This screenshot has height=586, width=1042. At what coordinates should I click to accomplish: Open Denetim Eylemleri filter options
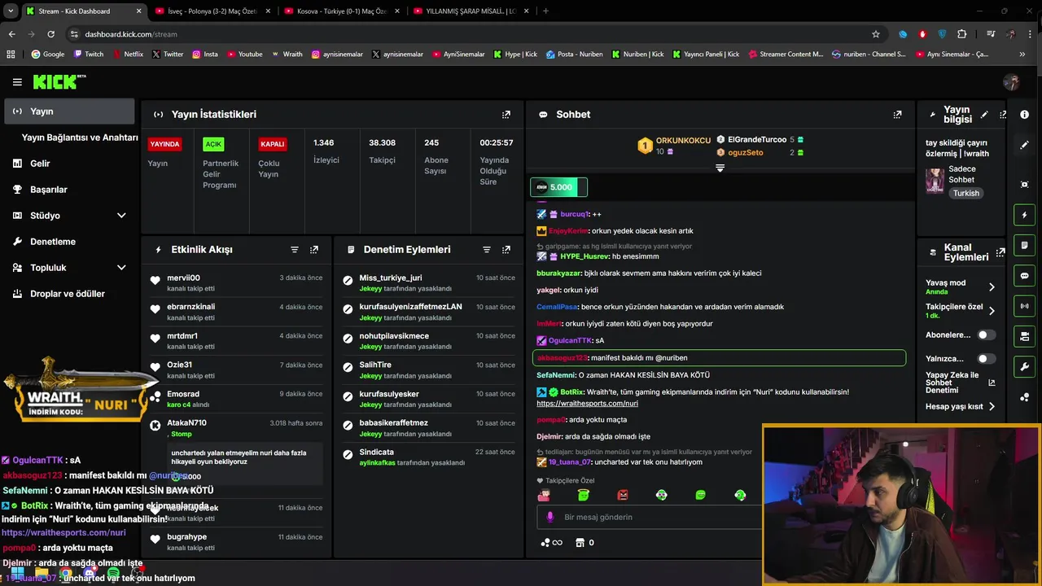tap(487, 250)
